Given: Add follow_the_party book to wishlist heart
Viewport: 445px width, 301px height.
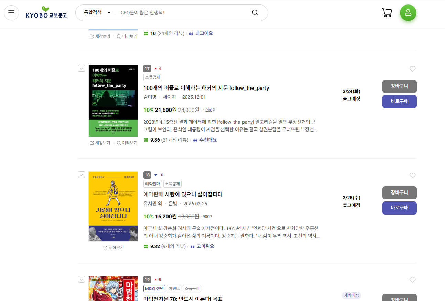Looking at the screenshot, I should [x=413, y=69].
